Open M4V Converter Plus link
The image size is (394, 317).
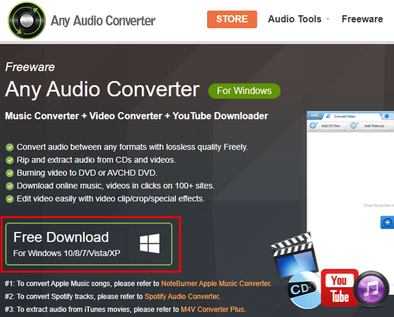[x=213, y=309]
